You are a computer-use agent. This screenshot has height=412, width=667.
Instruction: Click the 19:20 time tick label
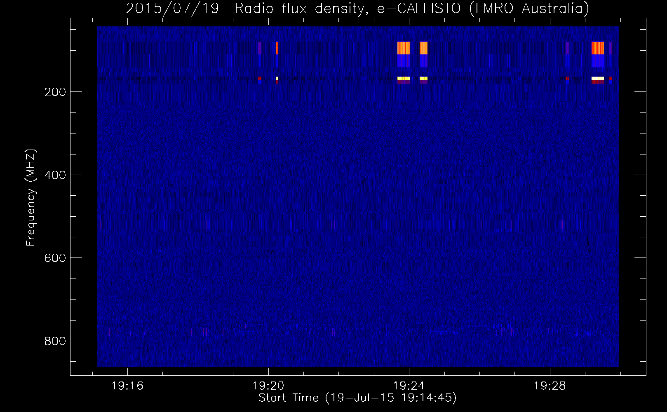268,386
